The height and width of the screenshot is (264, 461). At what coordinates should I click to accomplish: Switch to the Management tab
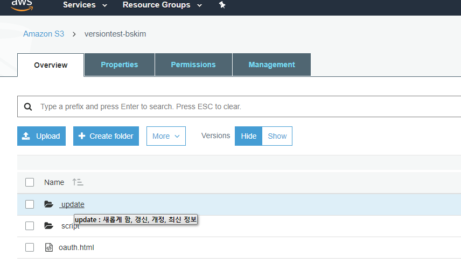click(271, 65)
